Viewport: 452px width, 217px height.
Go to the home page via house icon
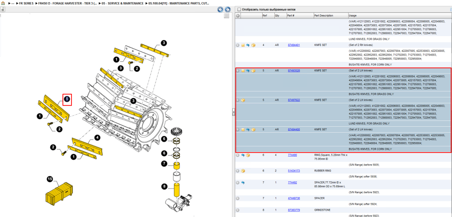coord(3,3)
